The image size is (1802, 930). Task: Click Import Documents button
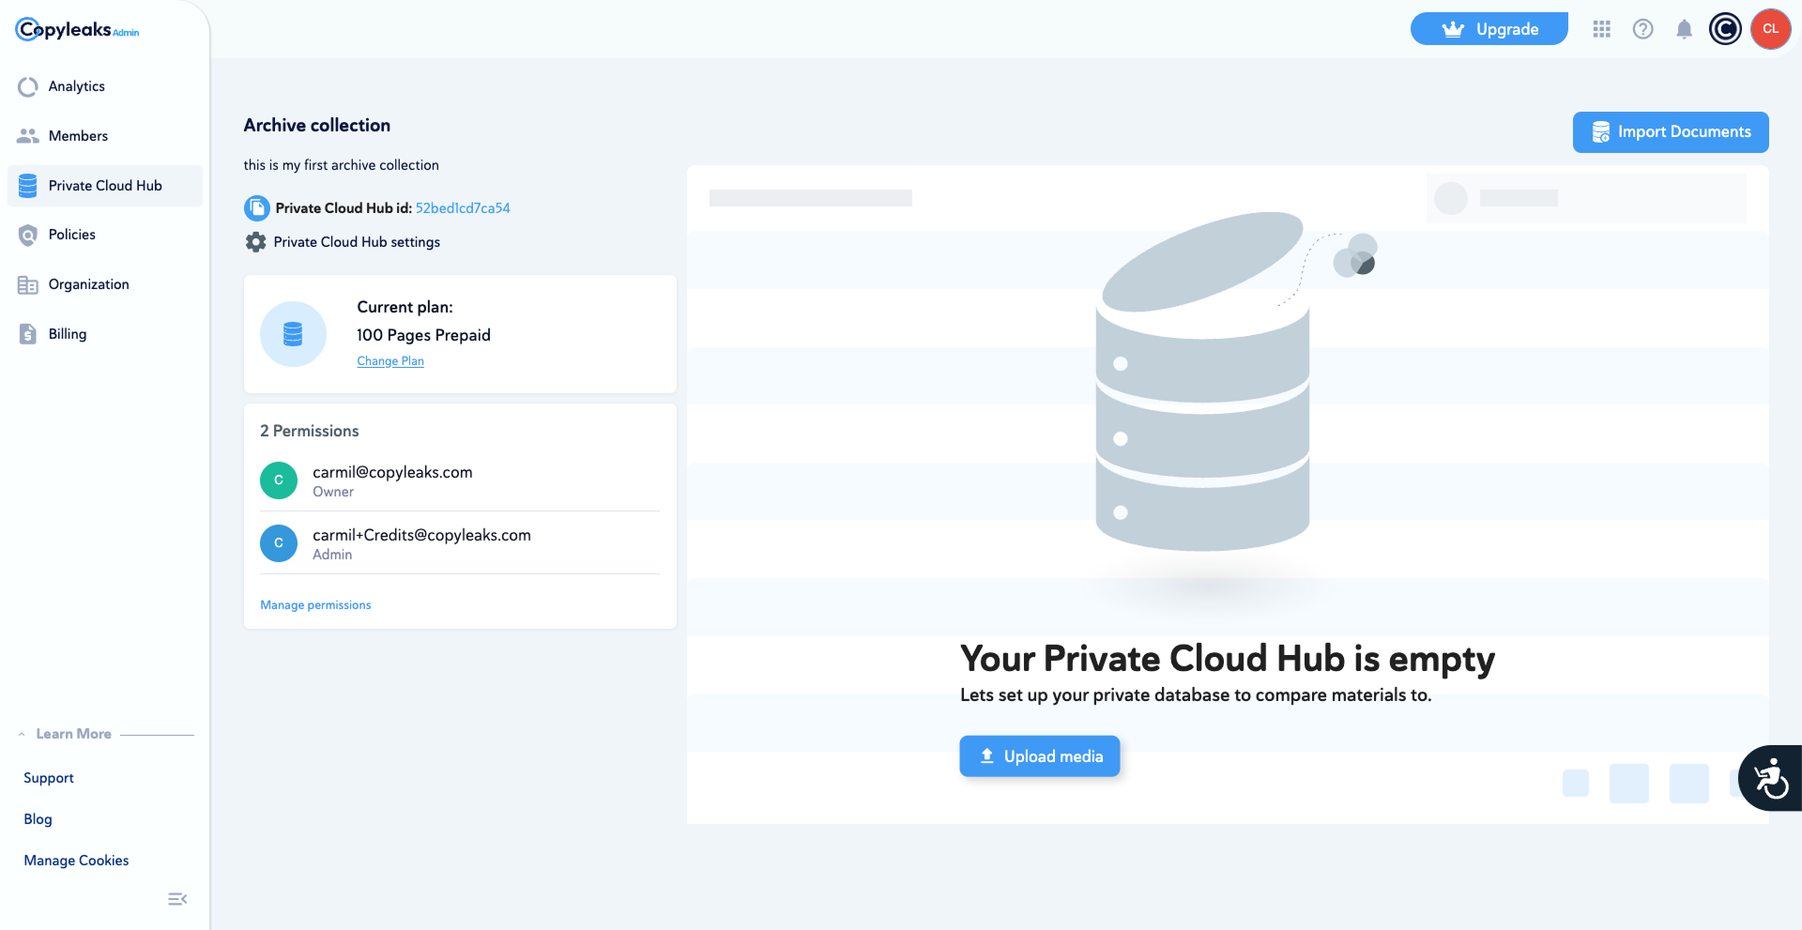click(x=1671, y=132)
